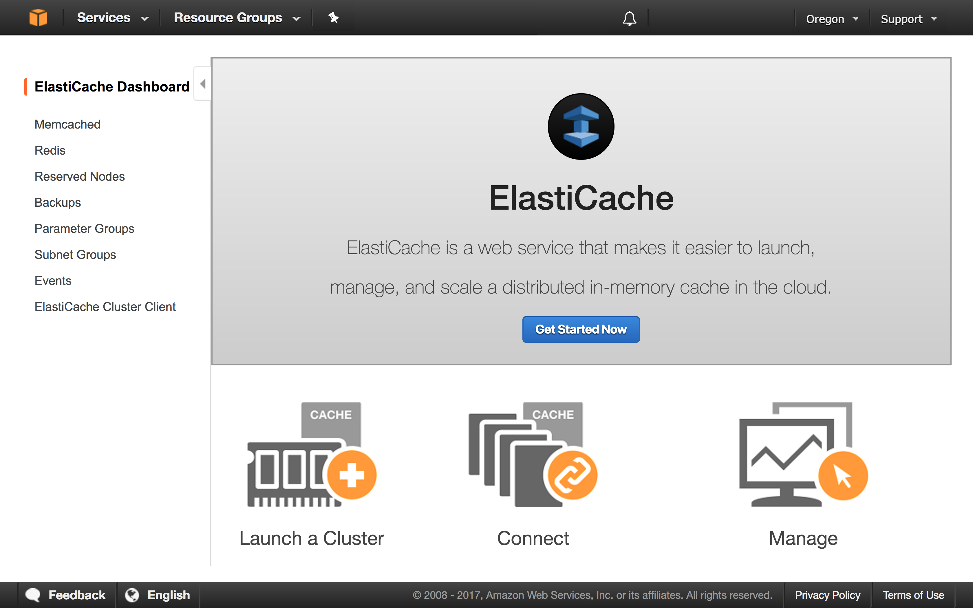973x608 pixels.
Task: Open the pin shortcuts icon in navbar
Action: point(333,18)
